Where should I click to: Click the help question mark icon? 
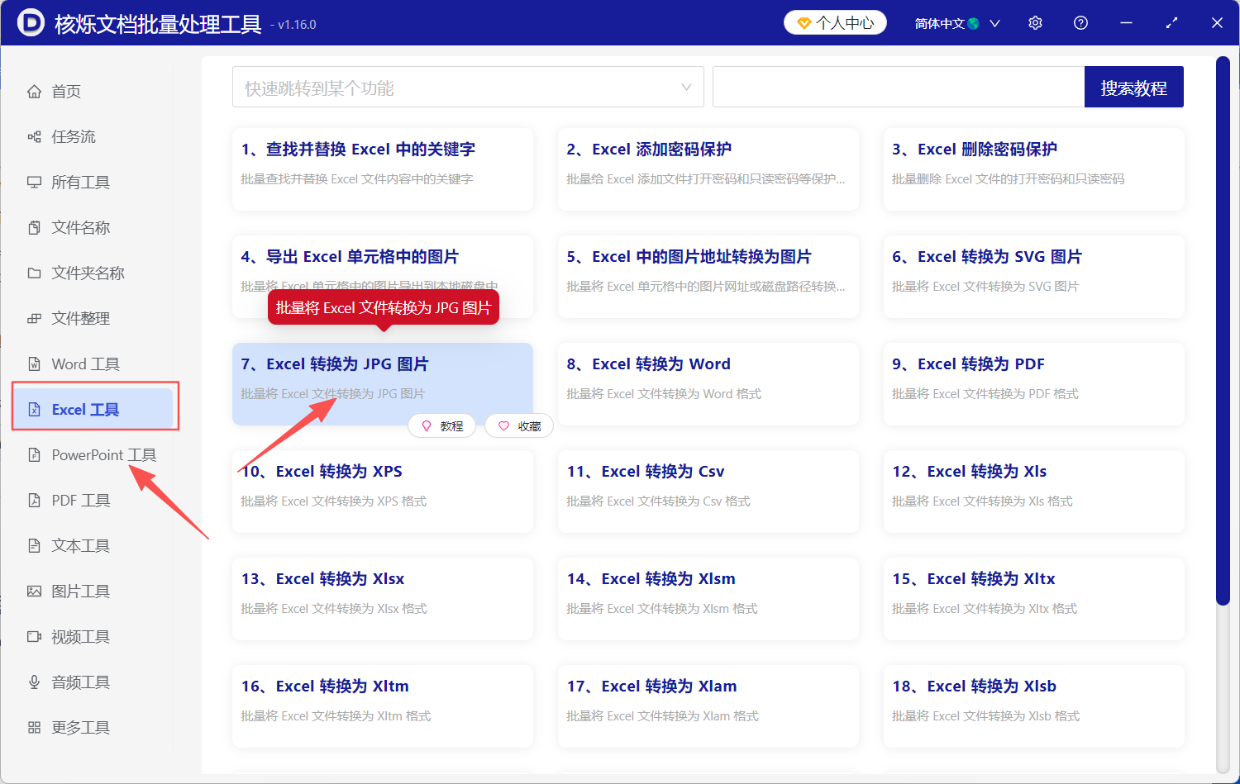(1080, 23)
